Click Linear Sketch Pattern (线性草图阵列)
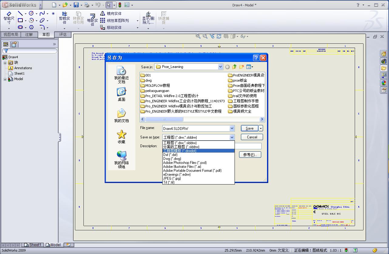The image size is (389, 254). pos(115,20)
